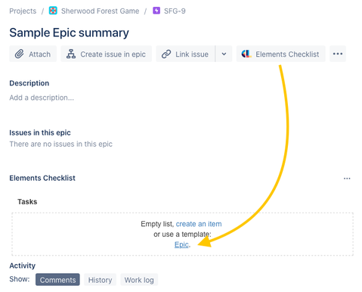Apply the Epic checklist template link
The height and width of the screenshot is (292, 362).
181,244
